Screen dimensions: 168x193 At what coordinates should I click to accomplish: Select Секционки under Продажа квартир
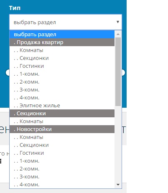62,58
